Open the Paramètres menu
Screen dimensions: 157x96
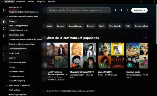21,2
